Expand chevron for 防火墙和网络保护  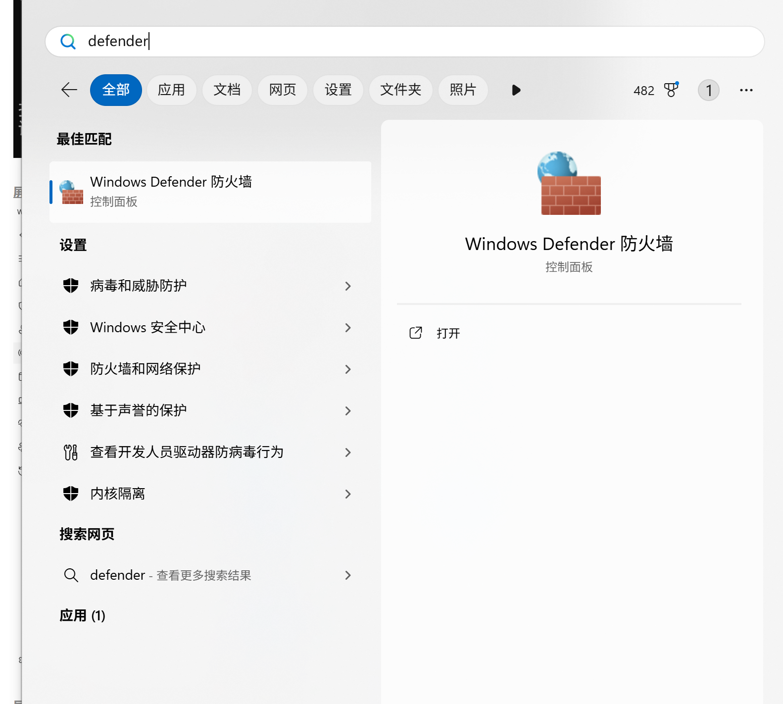(348, 369)
